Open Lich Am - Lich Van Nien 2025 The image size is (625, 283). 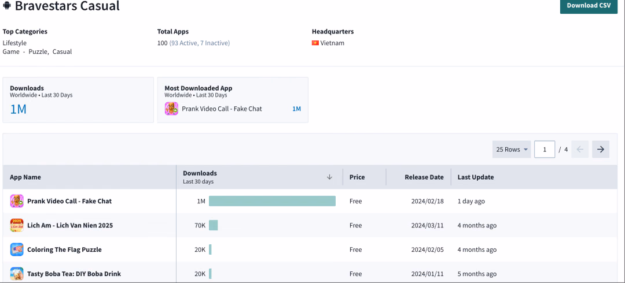point(70,225)
